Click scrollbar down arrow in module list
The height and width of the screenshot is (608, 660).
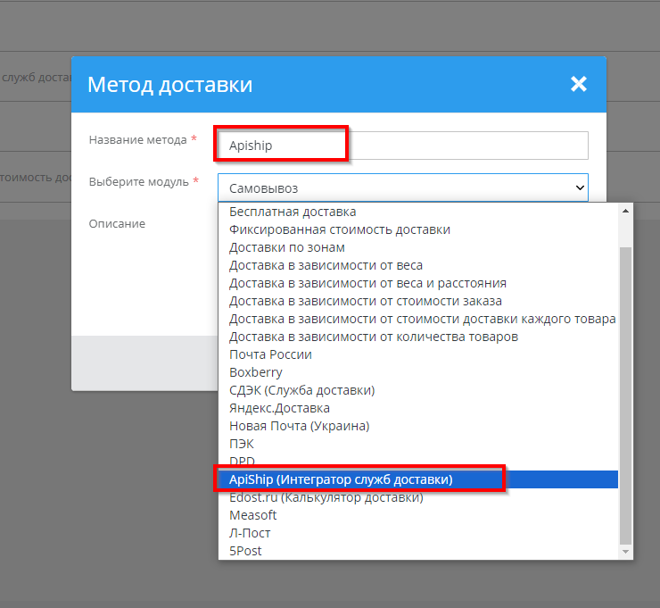[625, 553]
